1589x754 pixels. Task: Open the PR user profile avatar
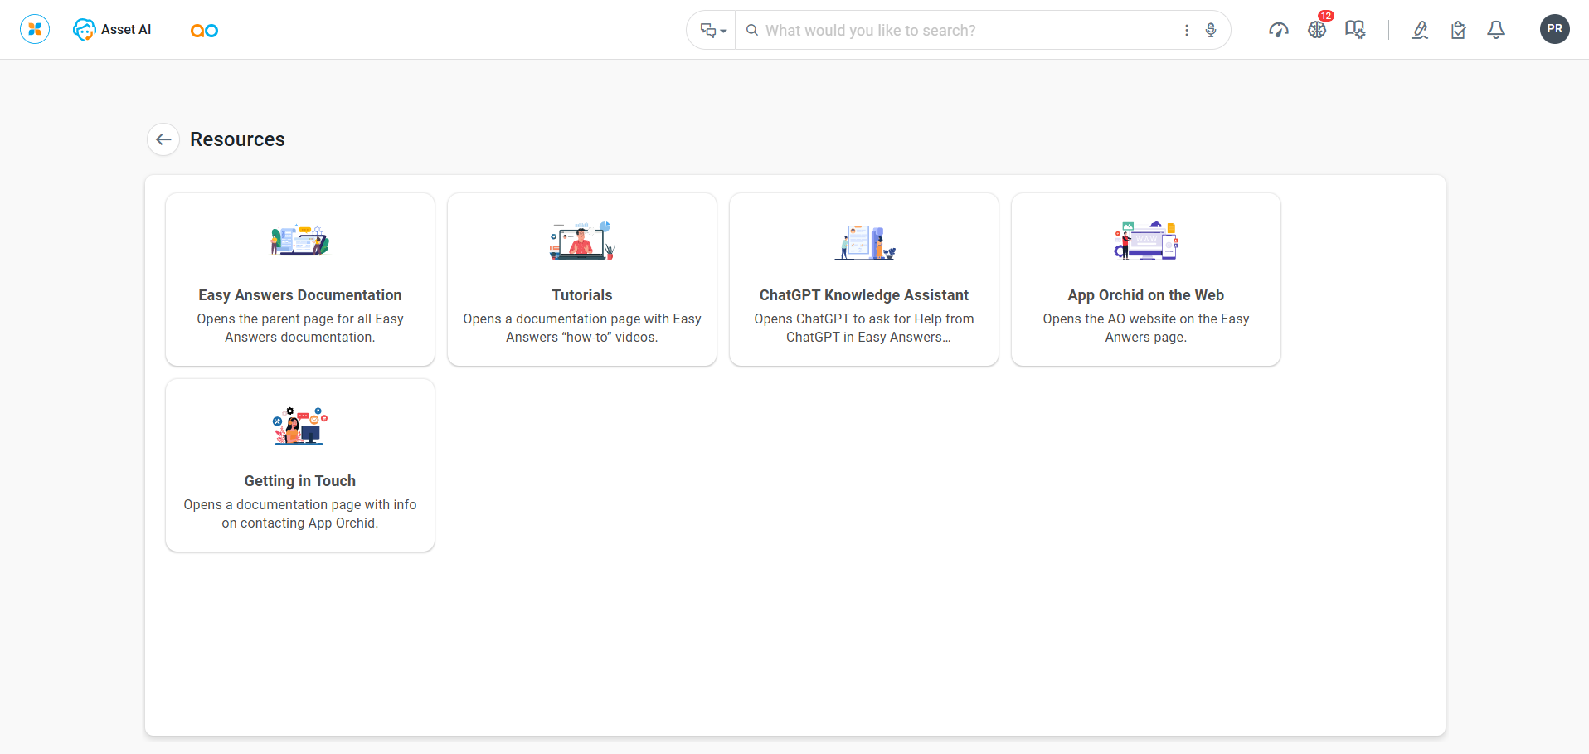(1554, 29)
